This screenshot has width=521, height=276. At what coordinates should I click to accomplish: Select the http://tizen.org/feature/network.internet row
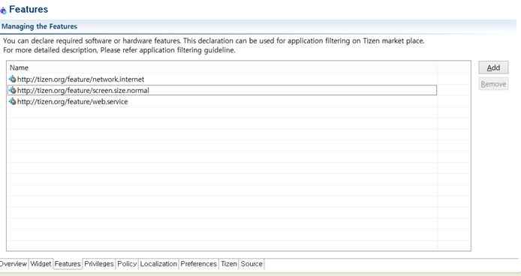[222, 79]
